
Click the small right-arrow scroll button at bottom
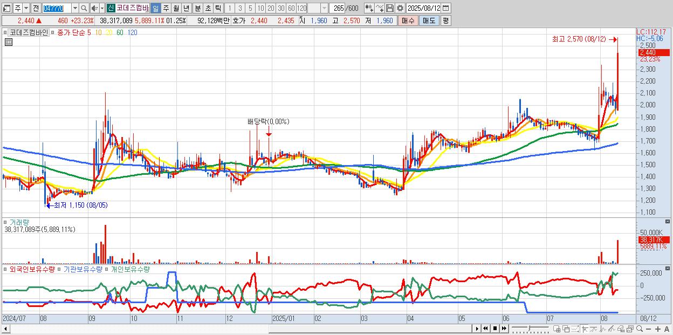[x=477, y=329]
